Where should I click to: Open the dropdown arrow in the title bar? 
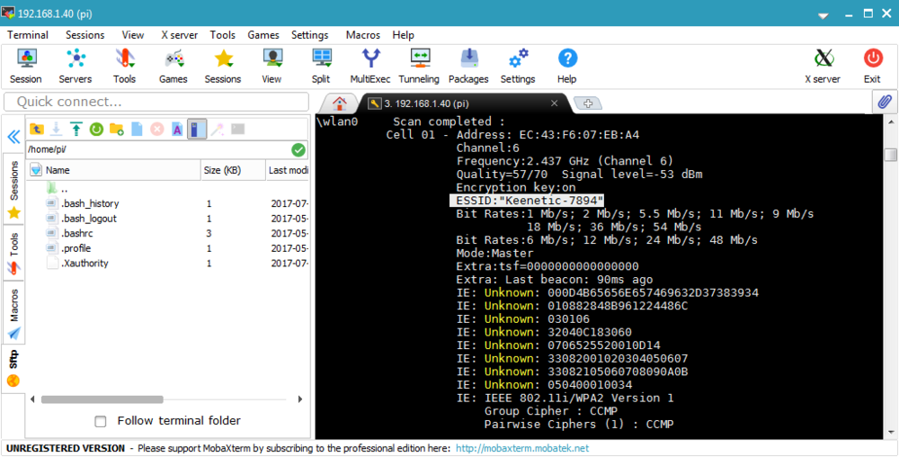(x=823, y=15)
